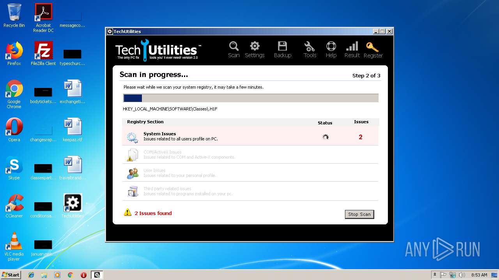Open Opera from the taskbar
Viewport: 499px width, 280px height.
83,275
